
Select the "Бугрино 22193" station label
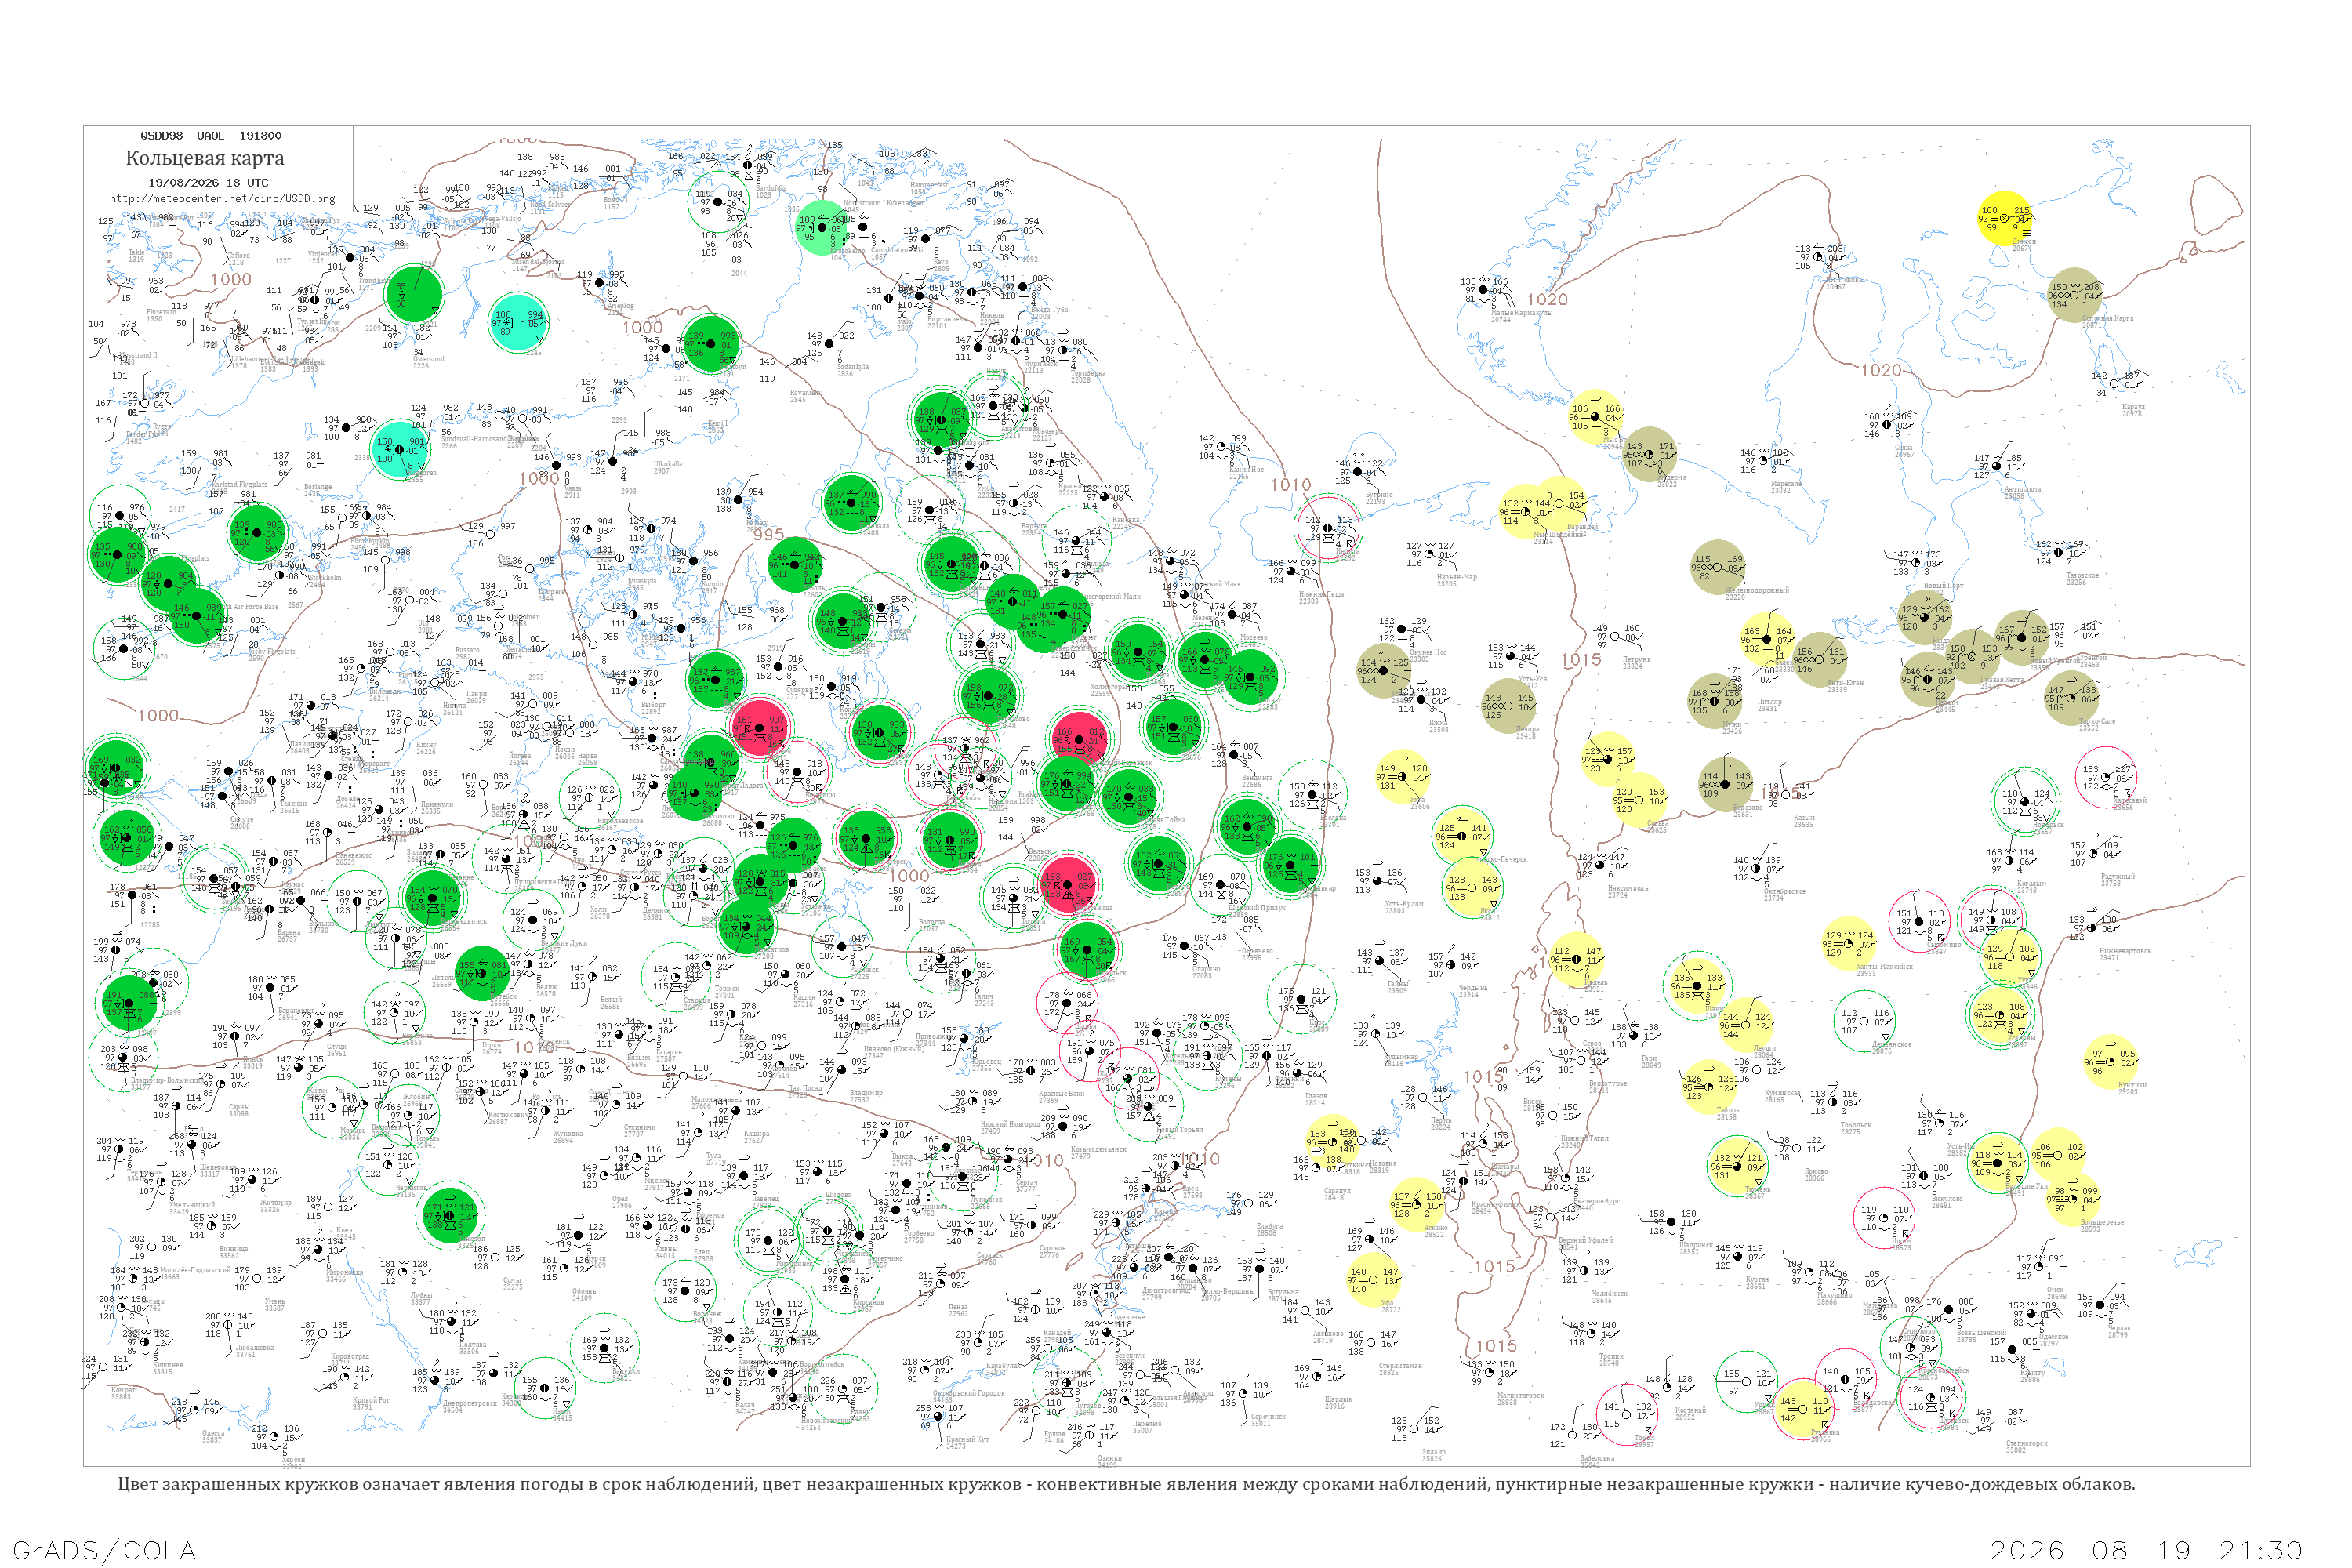point(1379,498)
